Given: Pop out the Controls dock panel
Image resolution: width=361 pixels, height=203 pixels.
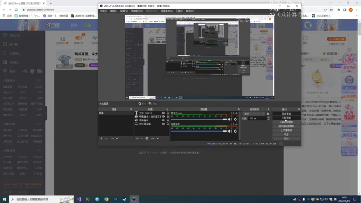Looking at the screenshot, I should [299, 109].
